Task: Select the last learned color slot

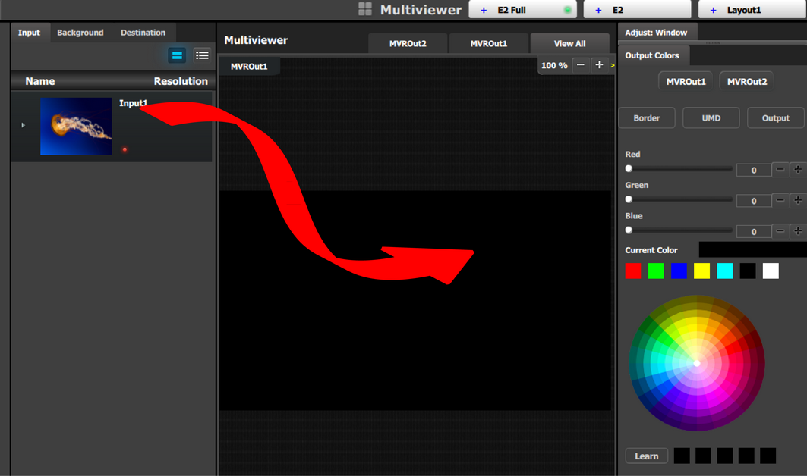Action: [768, 456]
